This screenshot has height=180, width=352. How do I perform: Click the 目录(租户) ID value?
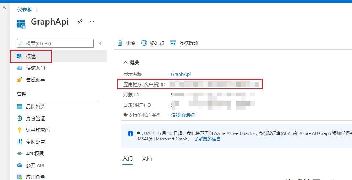tap(213, 105)
